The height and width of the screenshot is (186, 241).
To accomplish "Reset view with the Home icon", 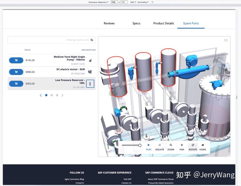I will click(203, 147).
